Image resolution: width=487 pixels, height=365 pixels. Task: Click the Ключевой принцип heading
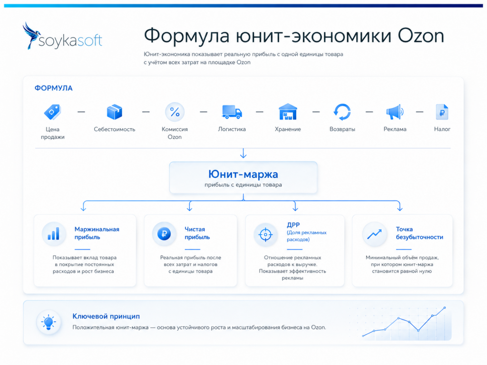pyautogui.click(x=106, y=316)
